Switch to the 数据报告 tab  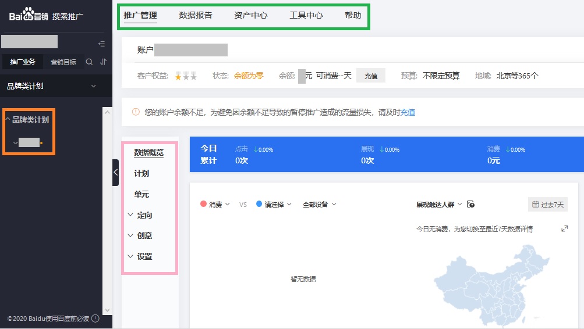(x=196, y=16)
